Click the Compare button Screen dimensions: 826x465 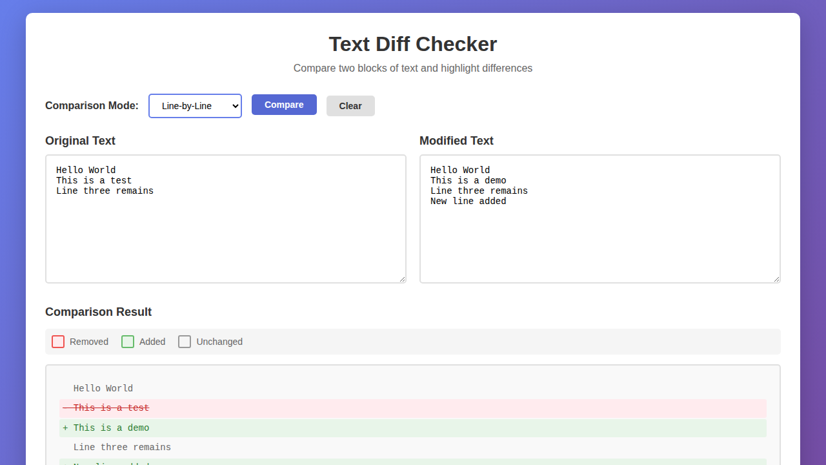coord(284,105)
